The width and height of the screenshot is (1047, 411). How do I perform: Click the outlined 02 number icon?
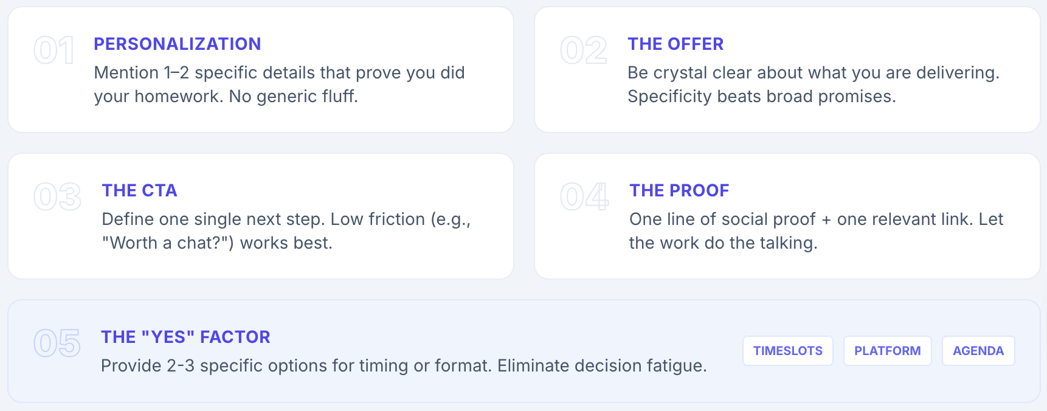(584, 50)
